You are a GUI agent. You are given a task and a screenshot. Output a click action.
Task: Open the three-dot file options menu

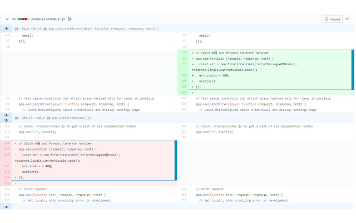click(x=348, y=19)
